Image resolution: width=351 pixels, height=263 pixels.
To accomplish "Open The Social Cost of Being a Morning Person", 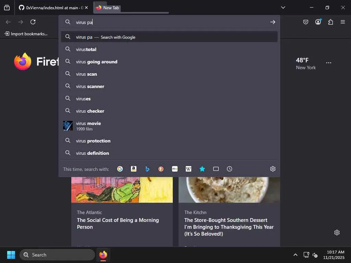I will (118, 223).
